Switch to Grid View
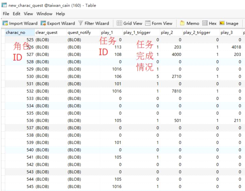245x191 pixels. pyautogui.click(x=129, y=23)
